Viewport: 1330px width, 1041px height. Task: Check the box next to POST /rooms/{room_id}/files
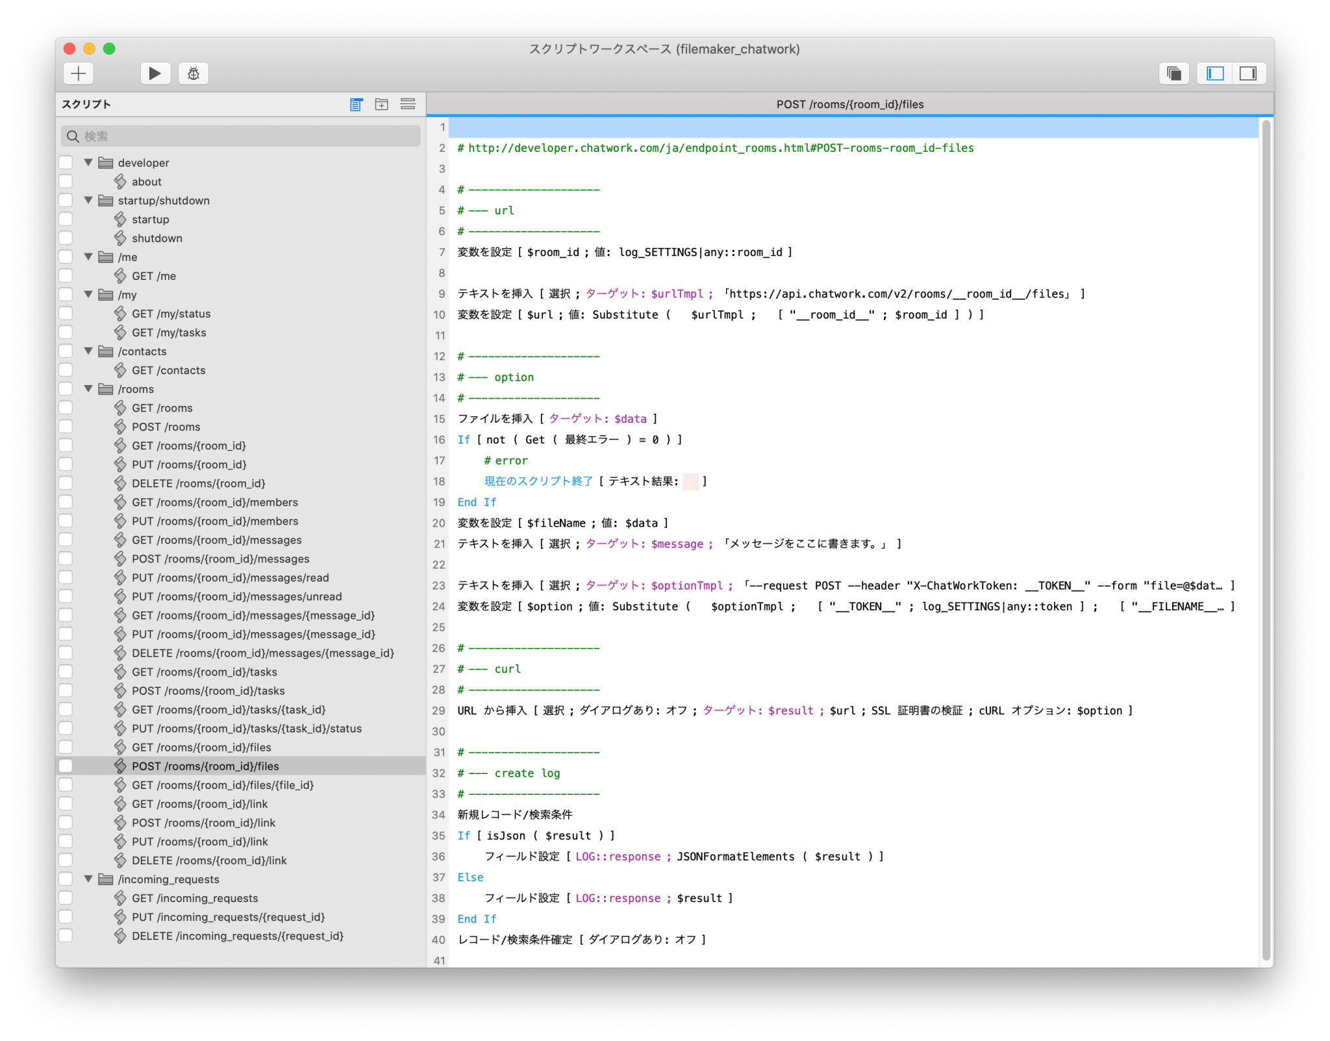(66, 766)
